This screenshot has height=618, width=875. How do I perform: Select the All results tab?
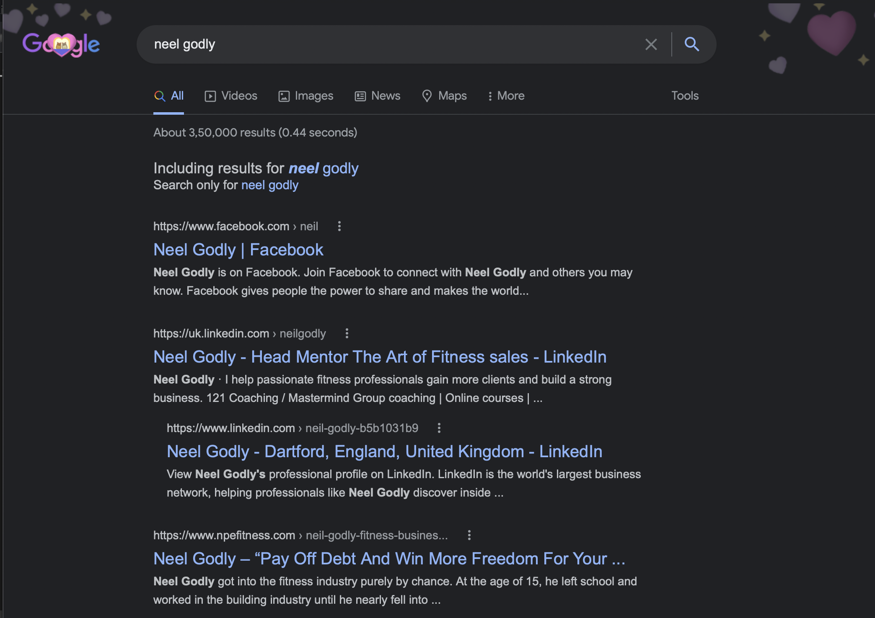169,96
